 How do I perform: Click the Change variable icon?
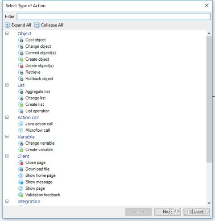pos(21,143)
